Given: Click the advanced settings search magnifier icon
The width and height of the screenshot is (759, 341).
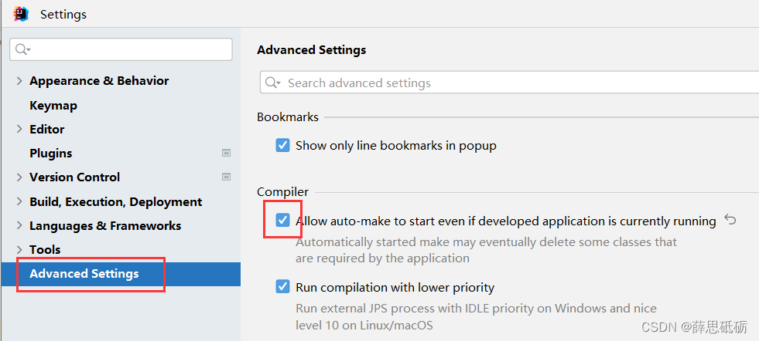Looking at the screenshot, I should (x=272, y=83).
